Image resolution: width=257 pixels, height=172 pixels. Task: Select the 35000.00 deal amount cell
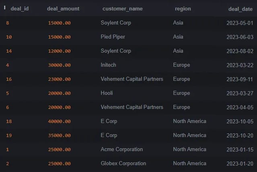[x=59, y=135]
